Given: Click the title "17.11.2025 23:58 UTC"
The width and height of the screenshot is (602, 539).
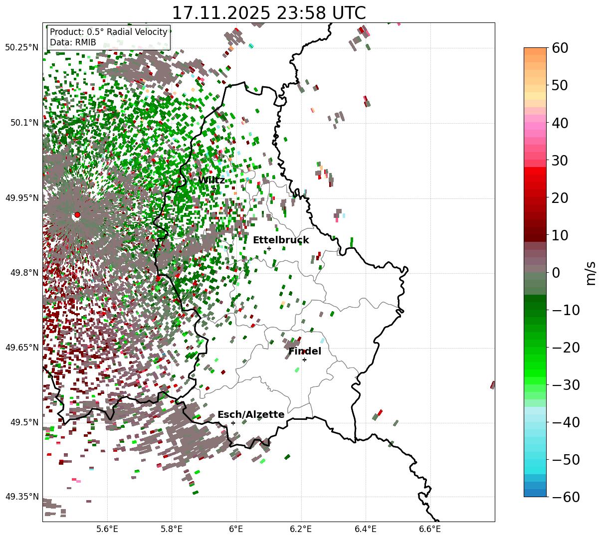Looking at the screenshot, I should point(268,13).
